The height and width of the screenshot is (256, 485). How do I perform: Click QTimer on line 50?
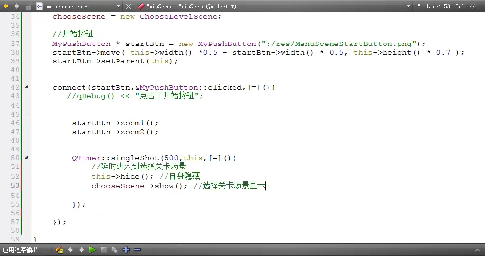click(x=86, y=158)
